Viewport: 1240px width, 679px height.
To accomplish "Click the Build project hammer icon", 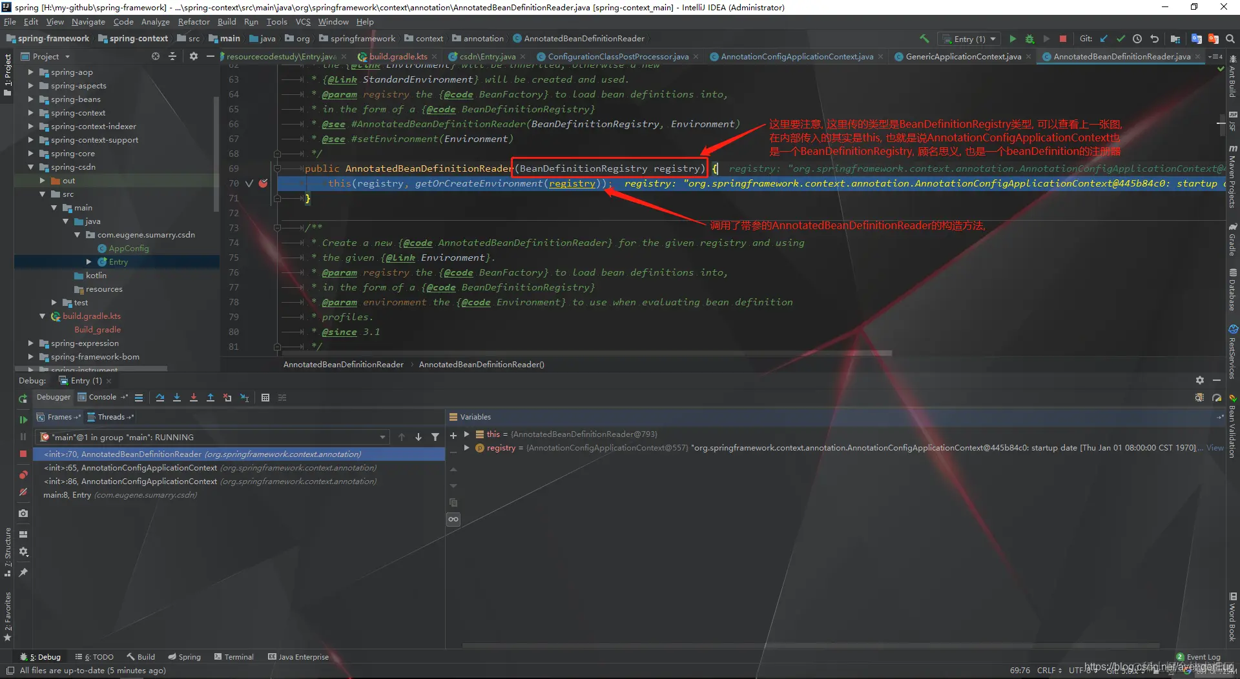I will (924, 39).
